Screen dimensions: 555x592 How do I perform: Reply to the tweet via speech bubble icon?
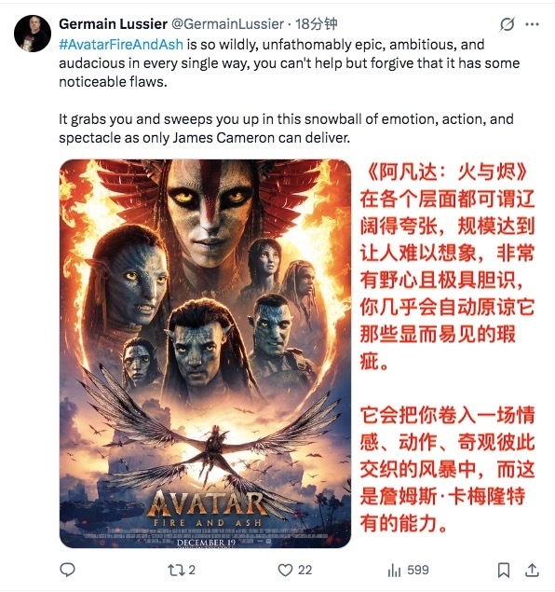point(68,570)
